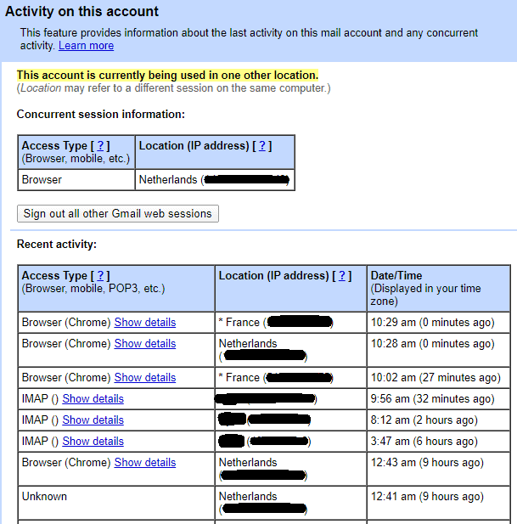Click the Recent activity heading
This screenshot has width=517, height=524.
[x=57, y=245]
